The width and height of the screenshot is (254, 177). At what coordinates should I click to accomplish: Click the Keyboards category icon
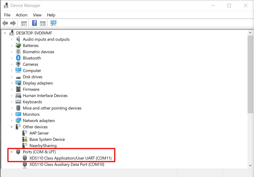(18, 102)
